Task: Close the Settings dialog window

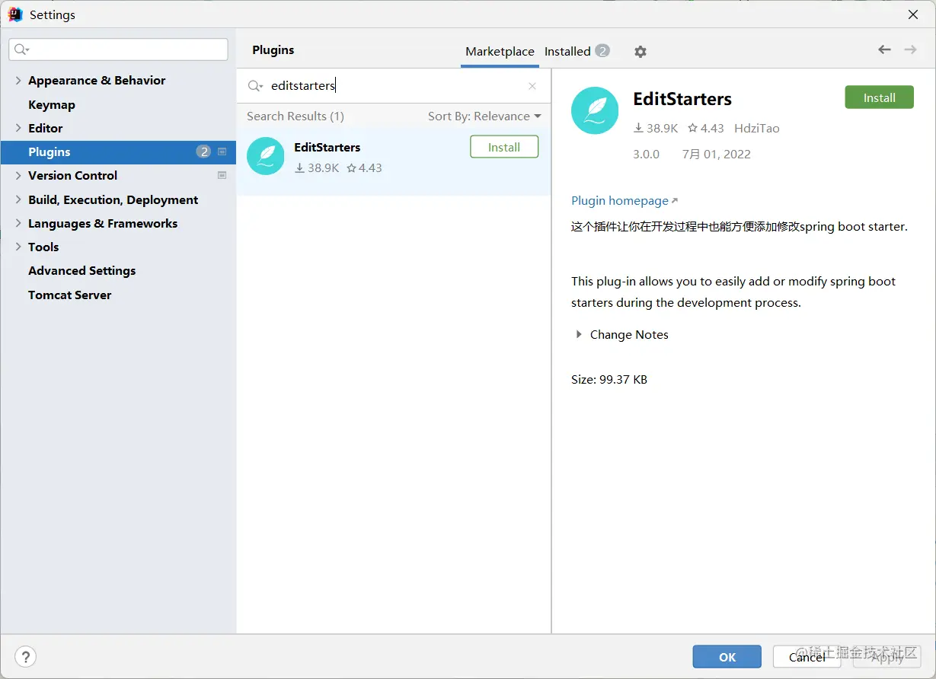Action: tap(913, 14)
